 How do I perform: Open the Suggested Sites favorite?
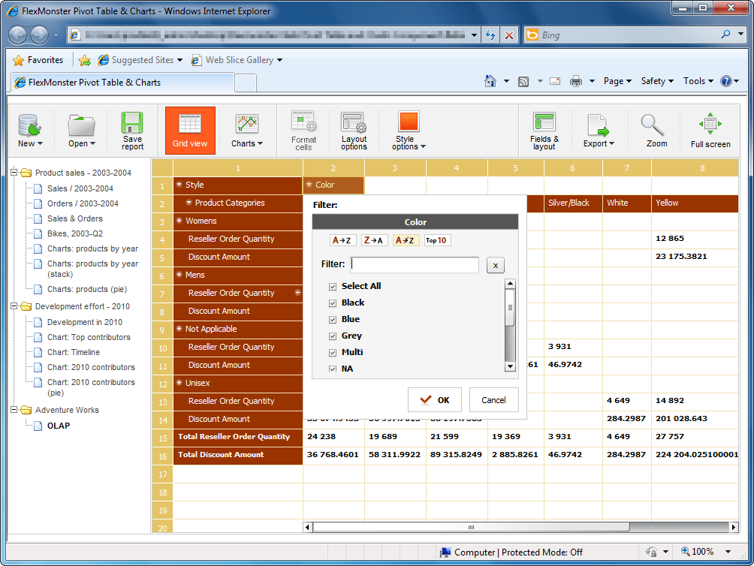[x=140, y=60]
